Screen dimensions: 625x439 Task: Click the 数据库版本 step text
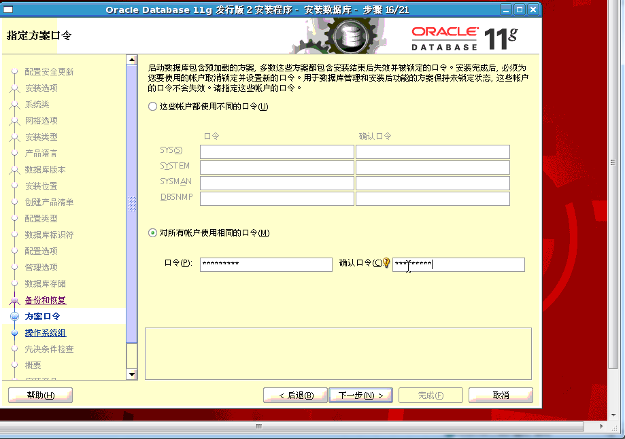pyautogui.click(x=45, y=170)
